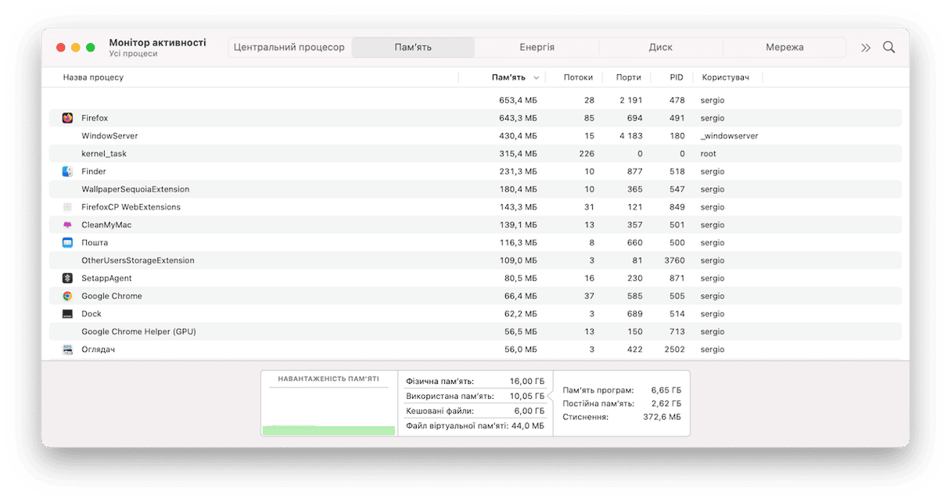The height and width of the screenshot is (502, 951).
Task: Select Google Chrome Helper (GPU) row
Action: click(x=475, y=332)
